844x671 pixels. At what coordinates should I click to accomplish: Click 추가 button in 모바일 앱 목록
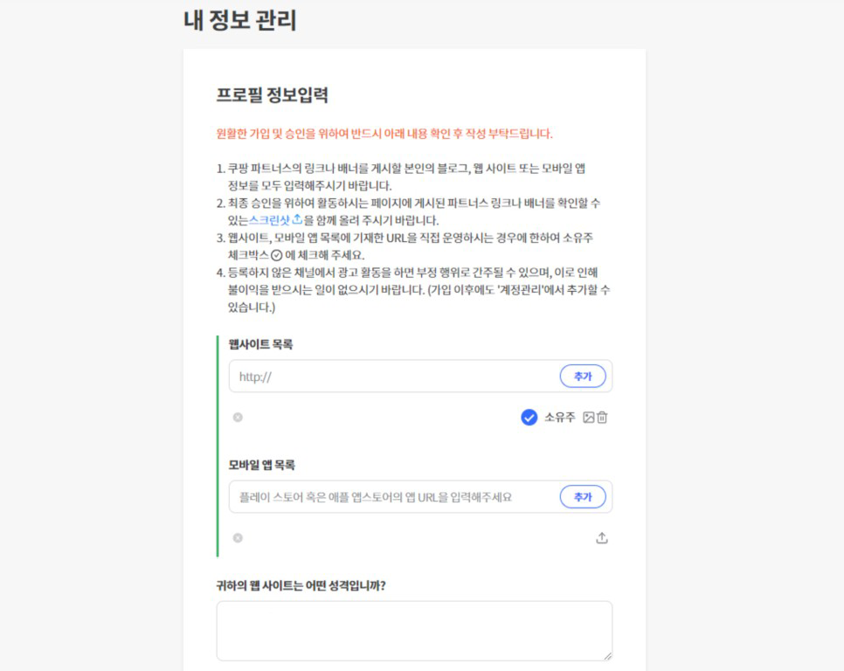(583, 496)
